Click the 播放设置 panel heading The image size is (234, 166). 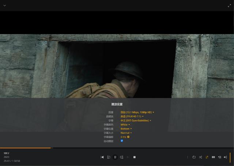coord(117,104)
